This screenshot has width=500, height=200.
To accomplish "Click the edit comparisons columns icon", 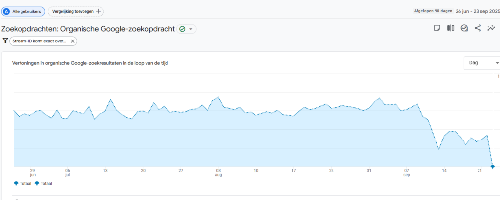I will [x=451, y=29].
